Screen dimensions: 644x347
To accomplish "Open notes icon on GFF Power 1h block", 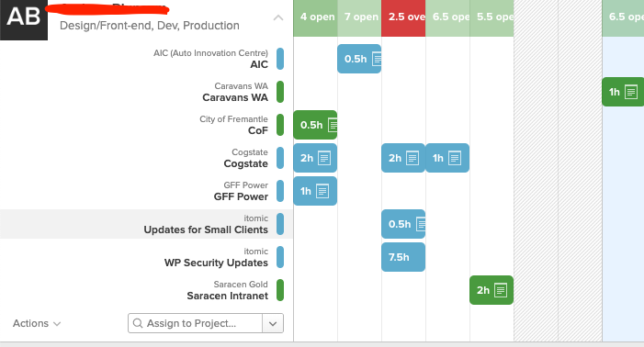I will pyautogui.click(x=322, y=191).
